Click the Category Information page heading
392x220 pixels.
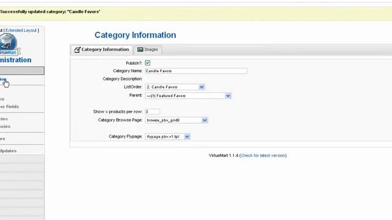(x=135, y=35)
